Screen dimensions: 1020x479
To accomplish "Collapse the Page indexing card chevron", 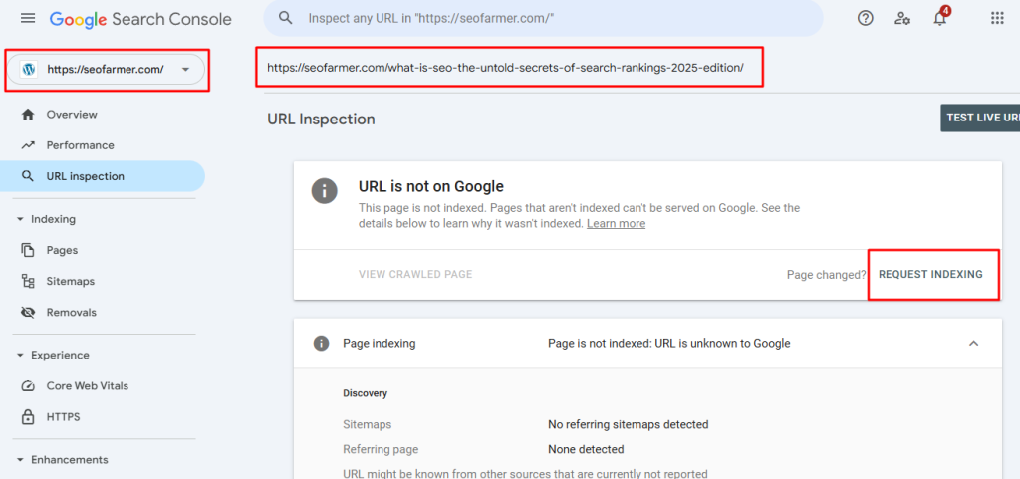I will (x=974, y=344).
